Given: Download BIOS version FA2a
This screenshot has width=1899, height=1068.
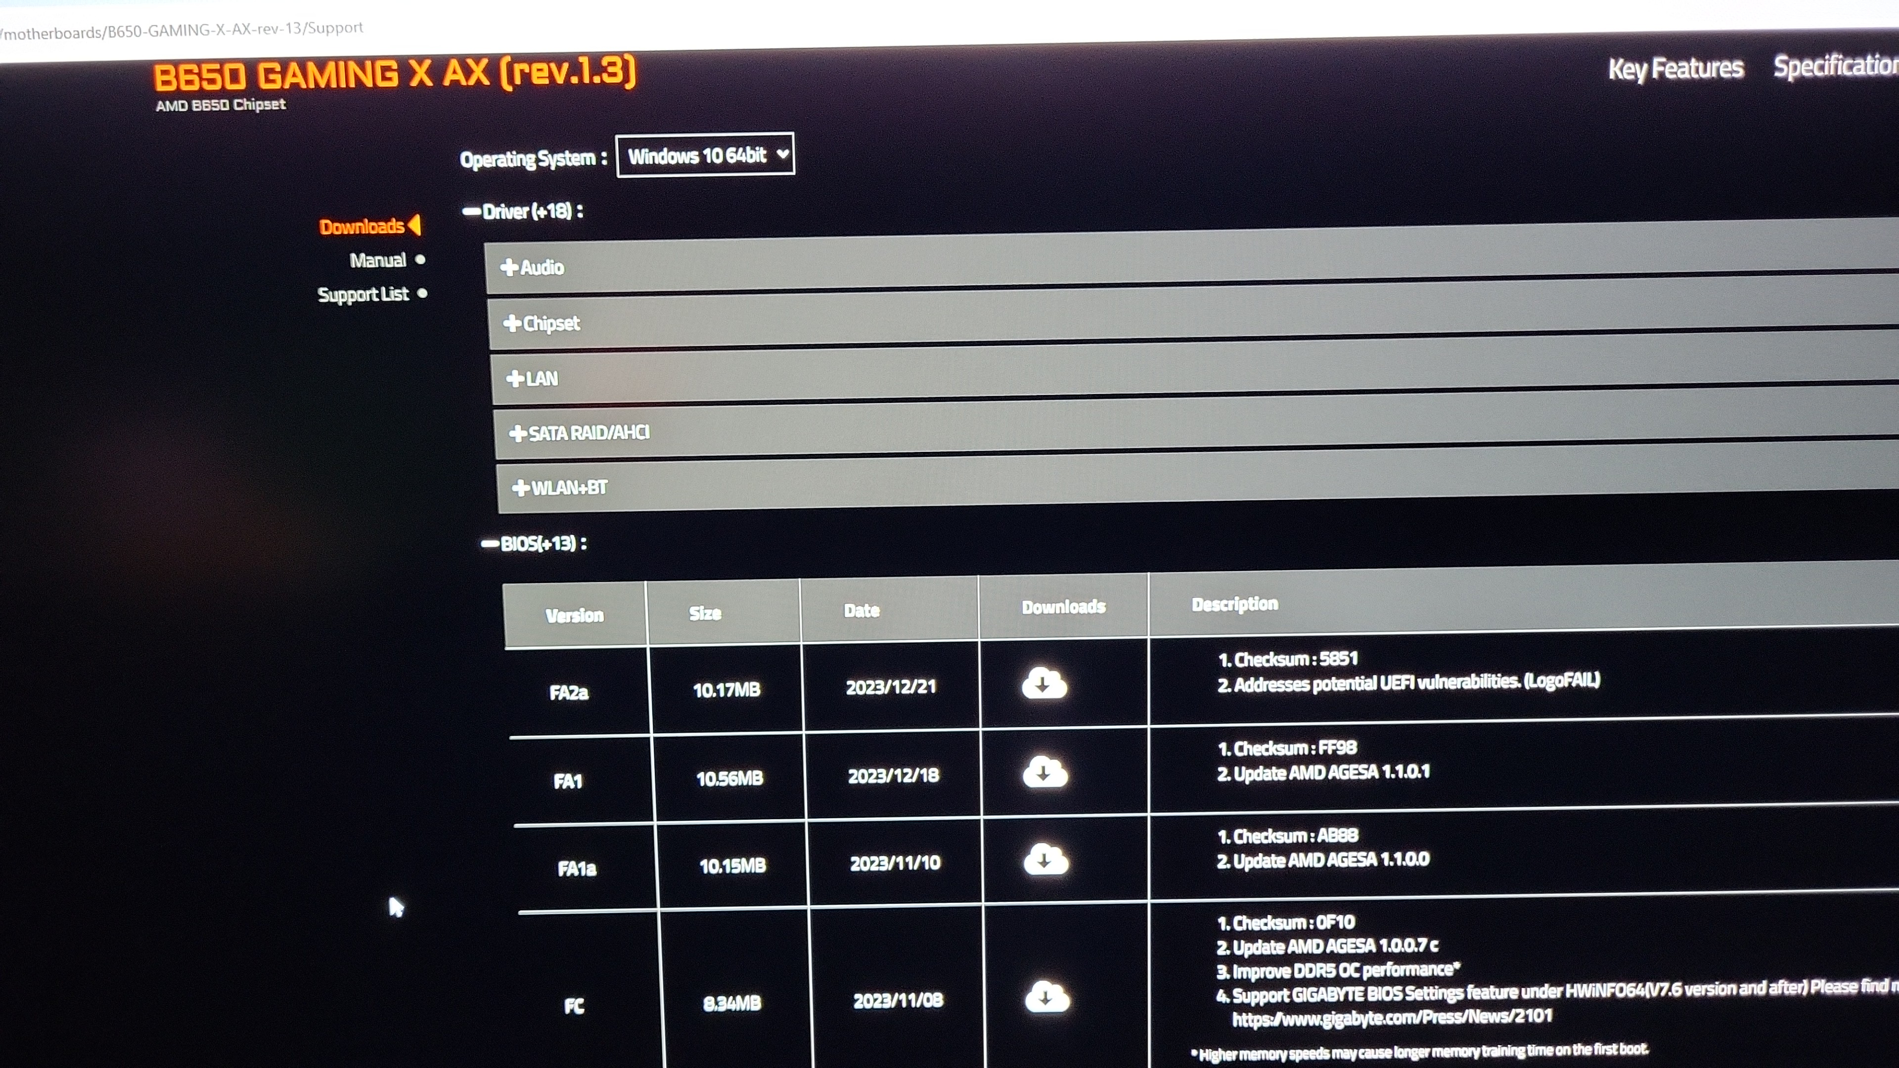Looking at the screenshot, I should click(1043, 684).
